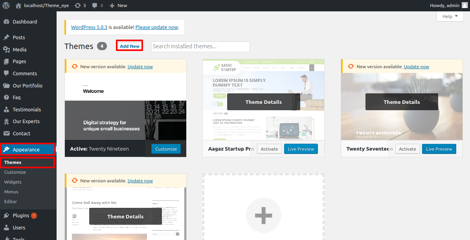This screenshot has width=470, height=240.
Task: Open the comments bubble icon in admin bar
Action: [95, 5]
